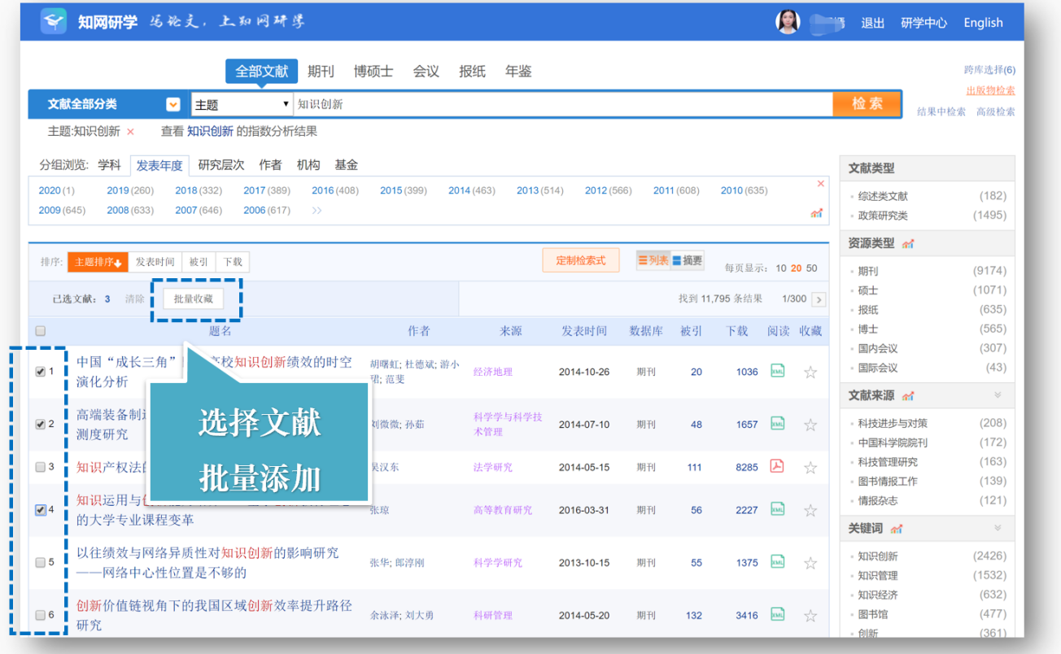Open the PDF read icon for result 3
Viewport: 1061px width, 654px height.
point(777,467)
